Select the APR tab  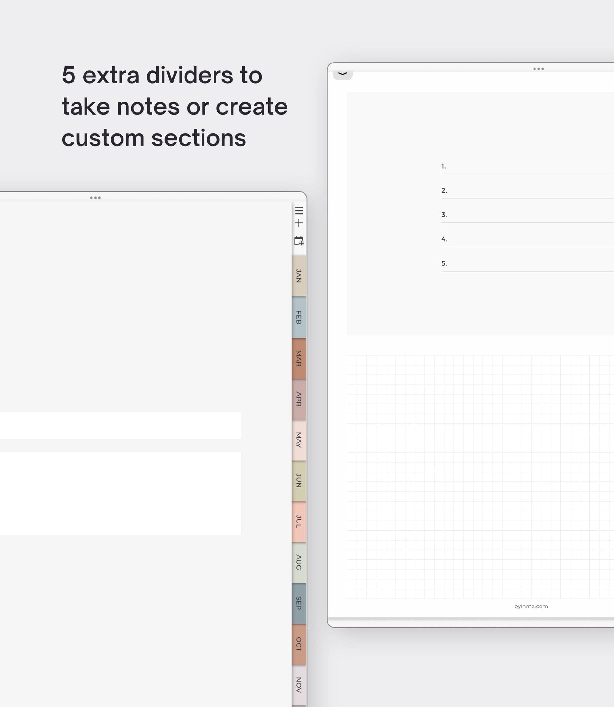[x=299, y=399]
